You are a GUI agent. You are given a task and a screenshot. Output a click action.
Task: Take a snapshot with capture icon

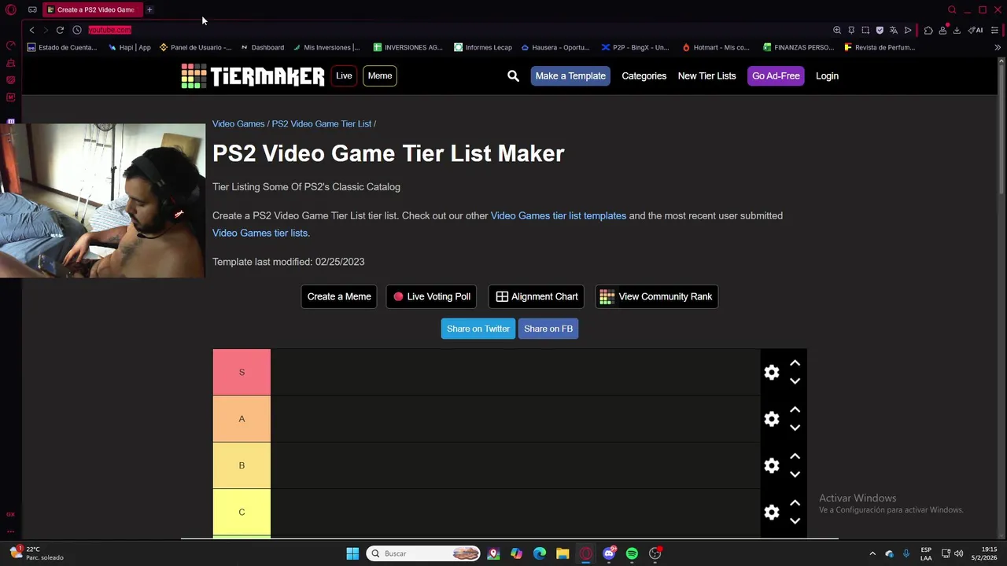pos(865,30)
